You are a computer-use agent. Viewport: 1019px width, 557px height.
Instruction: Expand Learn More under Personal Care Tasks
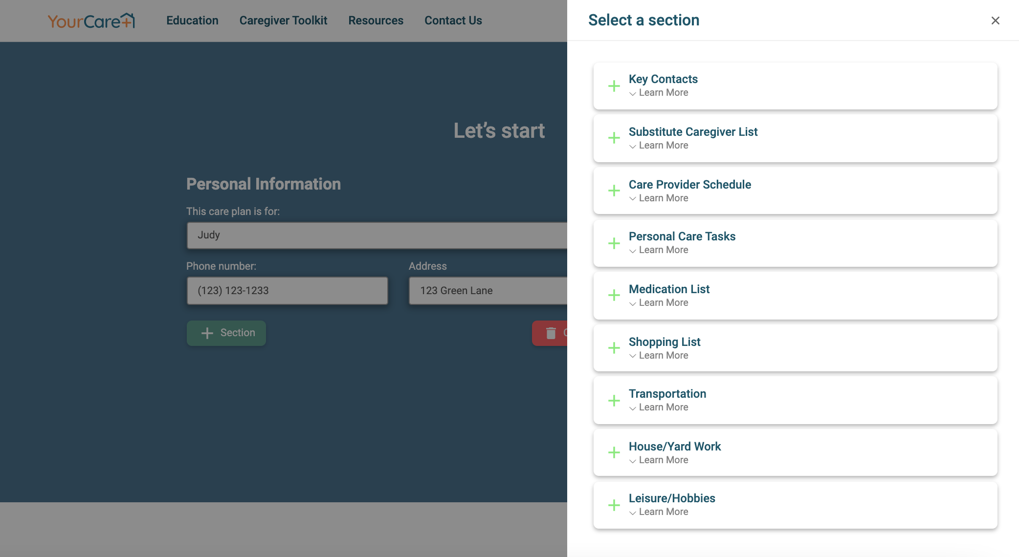pos(659,250)
